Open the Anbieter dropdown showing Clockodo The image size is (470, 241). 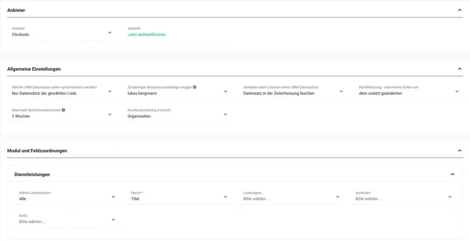[x=61, y=32]
